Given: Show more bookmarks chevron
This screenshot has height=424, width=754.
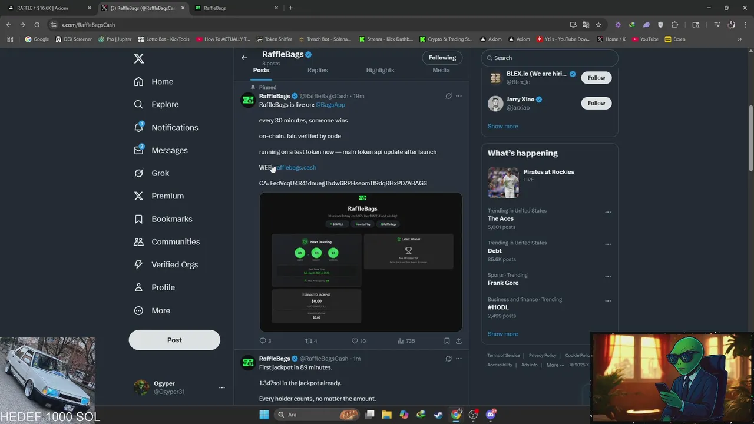Looking at the screenshot, I should pos(740,39).
